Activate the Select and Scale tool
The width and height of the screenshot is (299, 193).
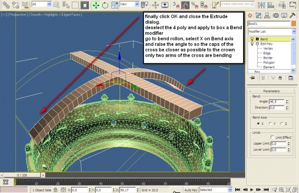115,5
